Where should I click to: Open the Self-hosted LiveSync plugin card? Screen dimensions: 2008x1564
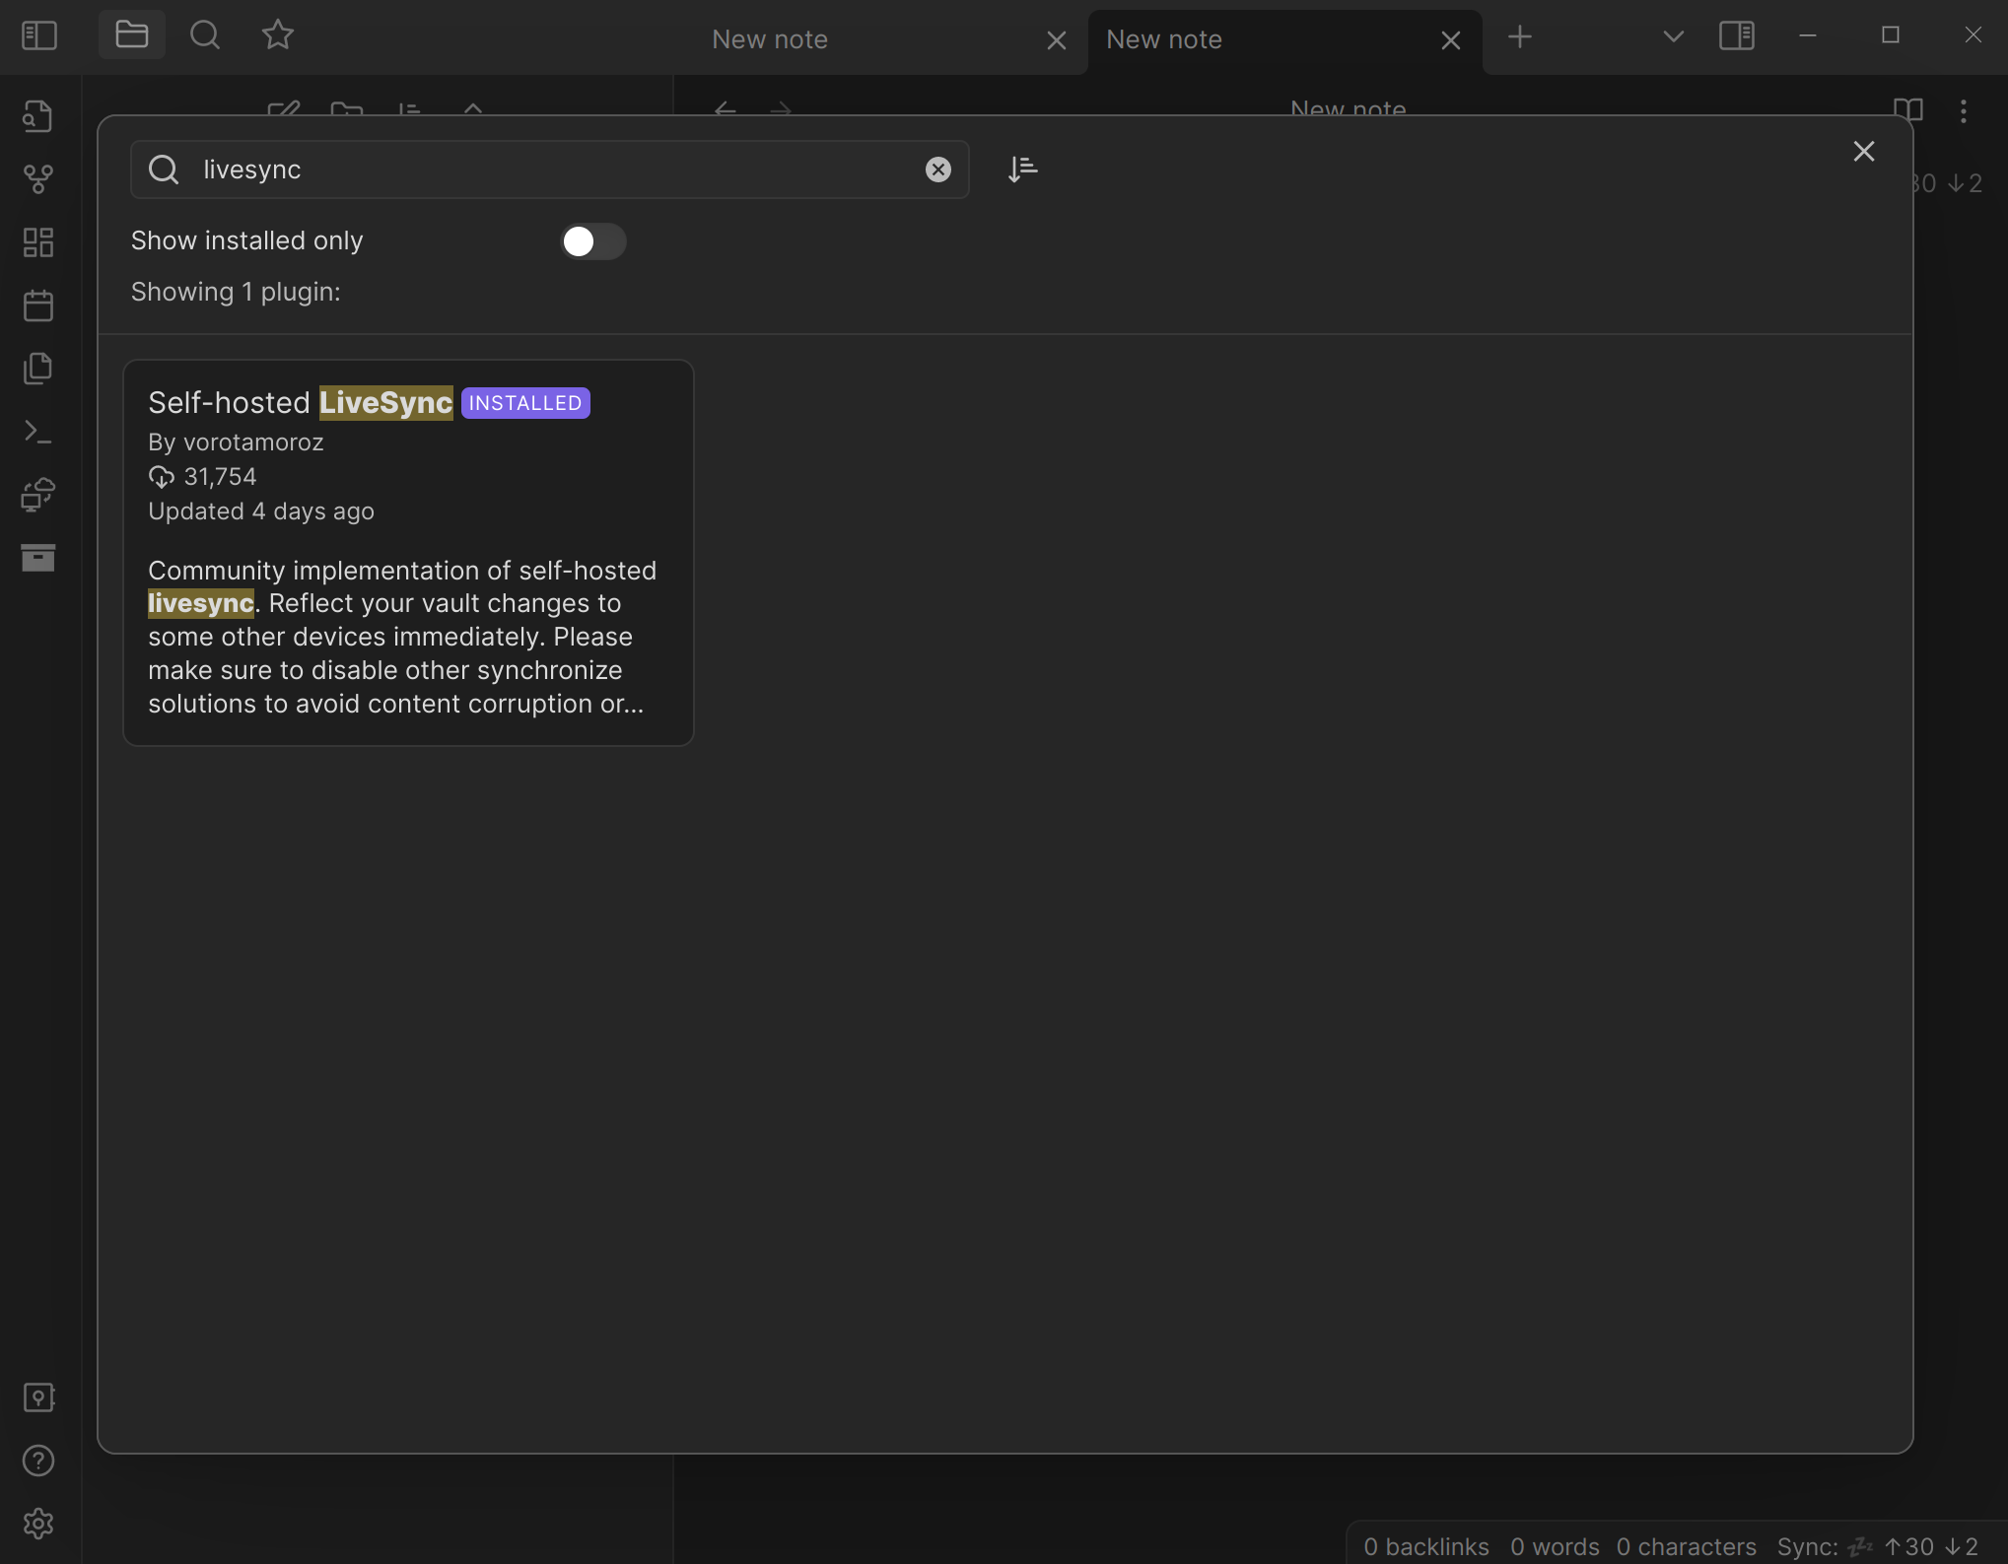(408, 553)
